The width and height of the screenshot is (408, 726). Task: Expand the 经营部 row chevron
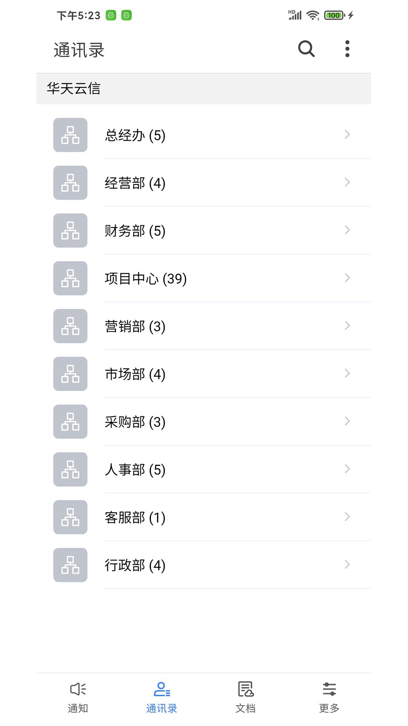pyautogui.click(x=347, y=183)
